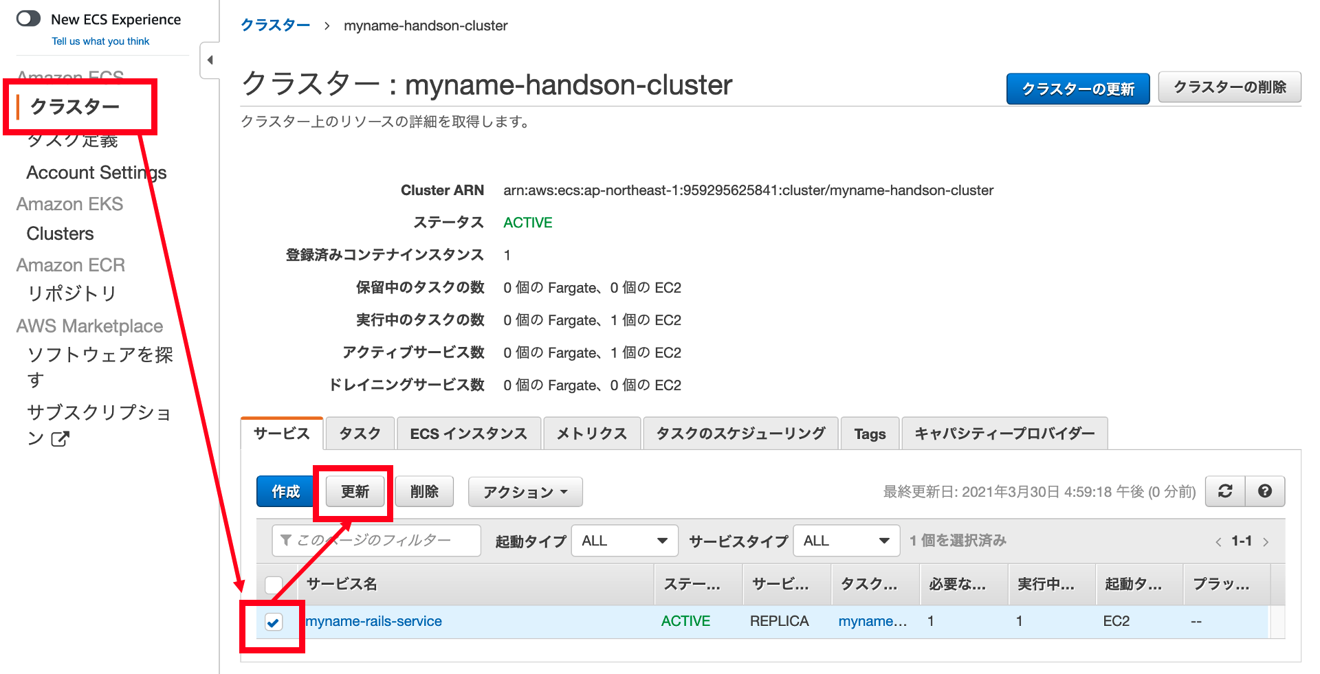Screen dimensions: 1320x674
Task: Open the キャパシティープロバイダー tab
Action: [x=1004, y=434]
